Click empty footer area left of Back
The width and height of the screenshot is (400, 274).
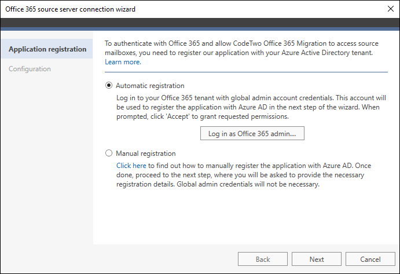point(119,259)
